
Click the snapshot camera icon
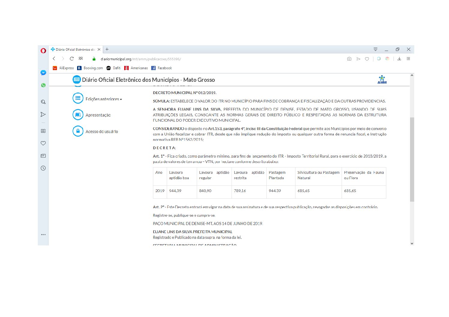(349, 59)
